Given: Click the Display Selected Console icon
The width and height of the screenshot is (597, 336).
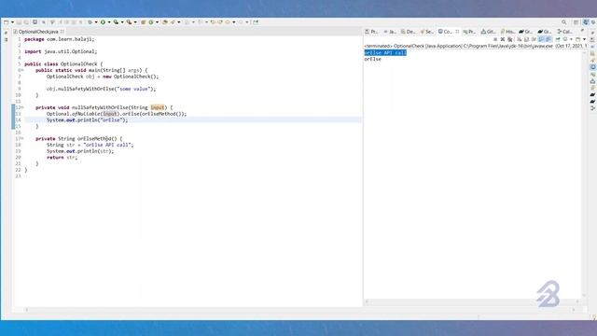Looking at the screenshot, I should tap(565, 39).
